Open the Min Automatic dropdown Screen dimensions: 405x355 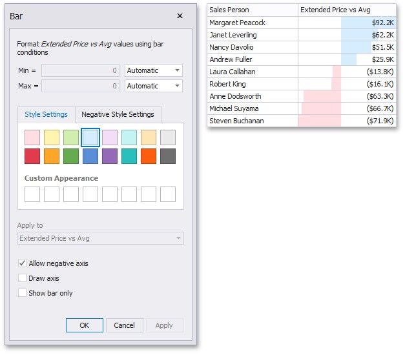(x=154, y=70)
